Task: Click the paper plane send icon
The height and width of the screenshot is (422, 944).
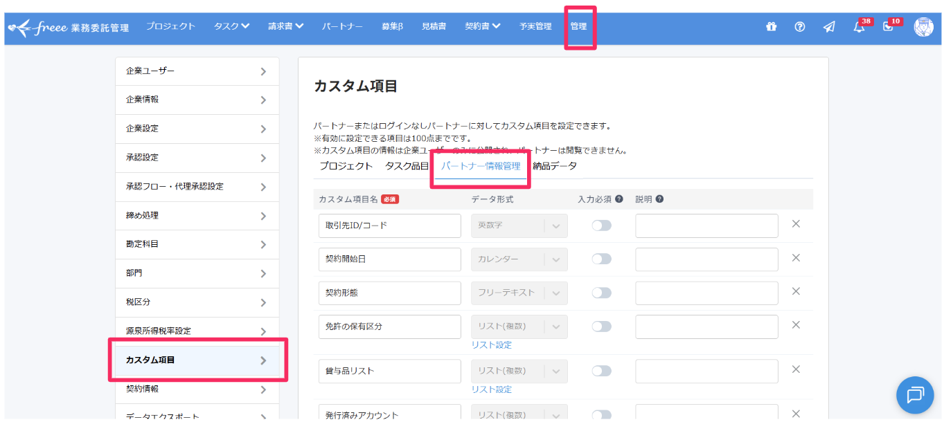Action: (829, 26)
